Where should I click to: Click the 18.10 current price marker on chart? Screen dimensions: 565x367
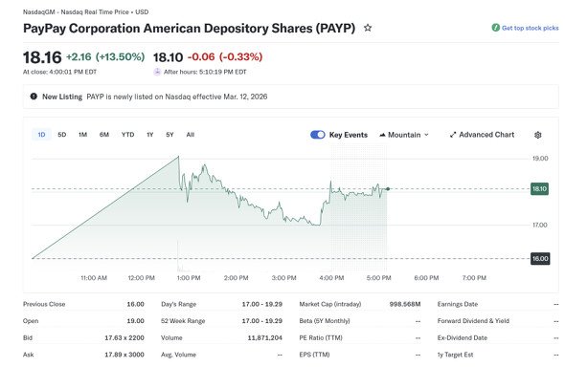[x=539, y=188]
